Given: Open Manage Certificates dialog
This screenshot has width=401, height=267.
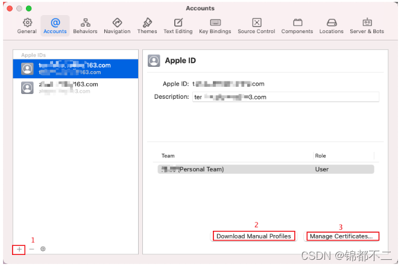Looking at the screenshot, I should pos(342,236).
